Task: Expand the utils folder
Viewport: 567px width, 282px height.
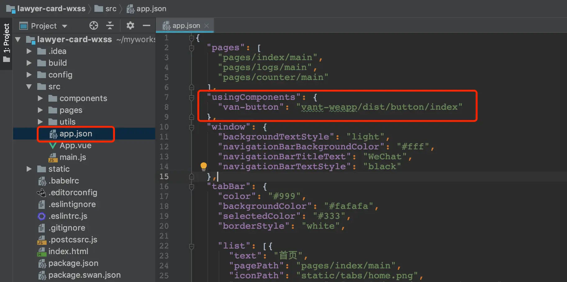Action: click(x=40, y=122)
